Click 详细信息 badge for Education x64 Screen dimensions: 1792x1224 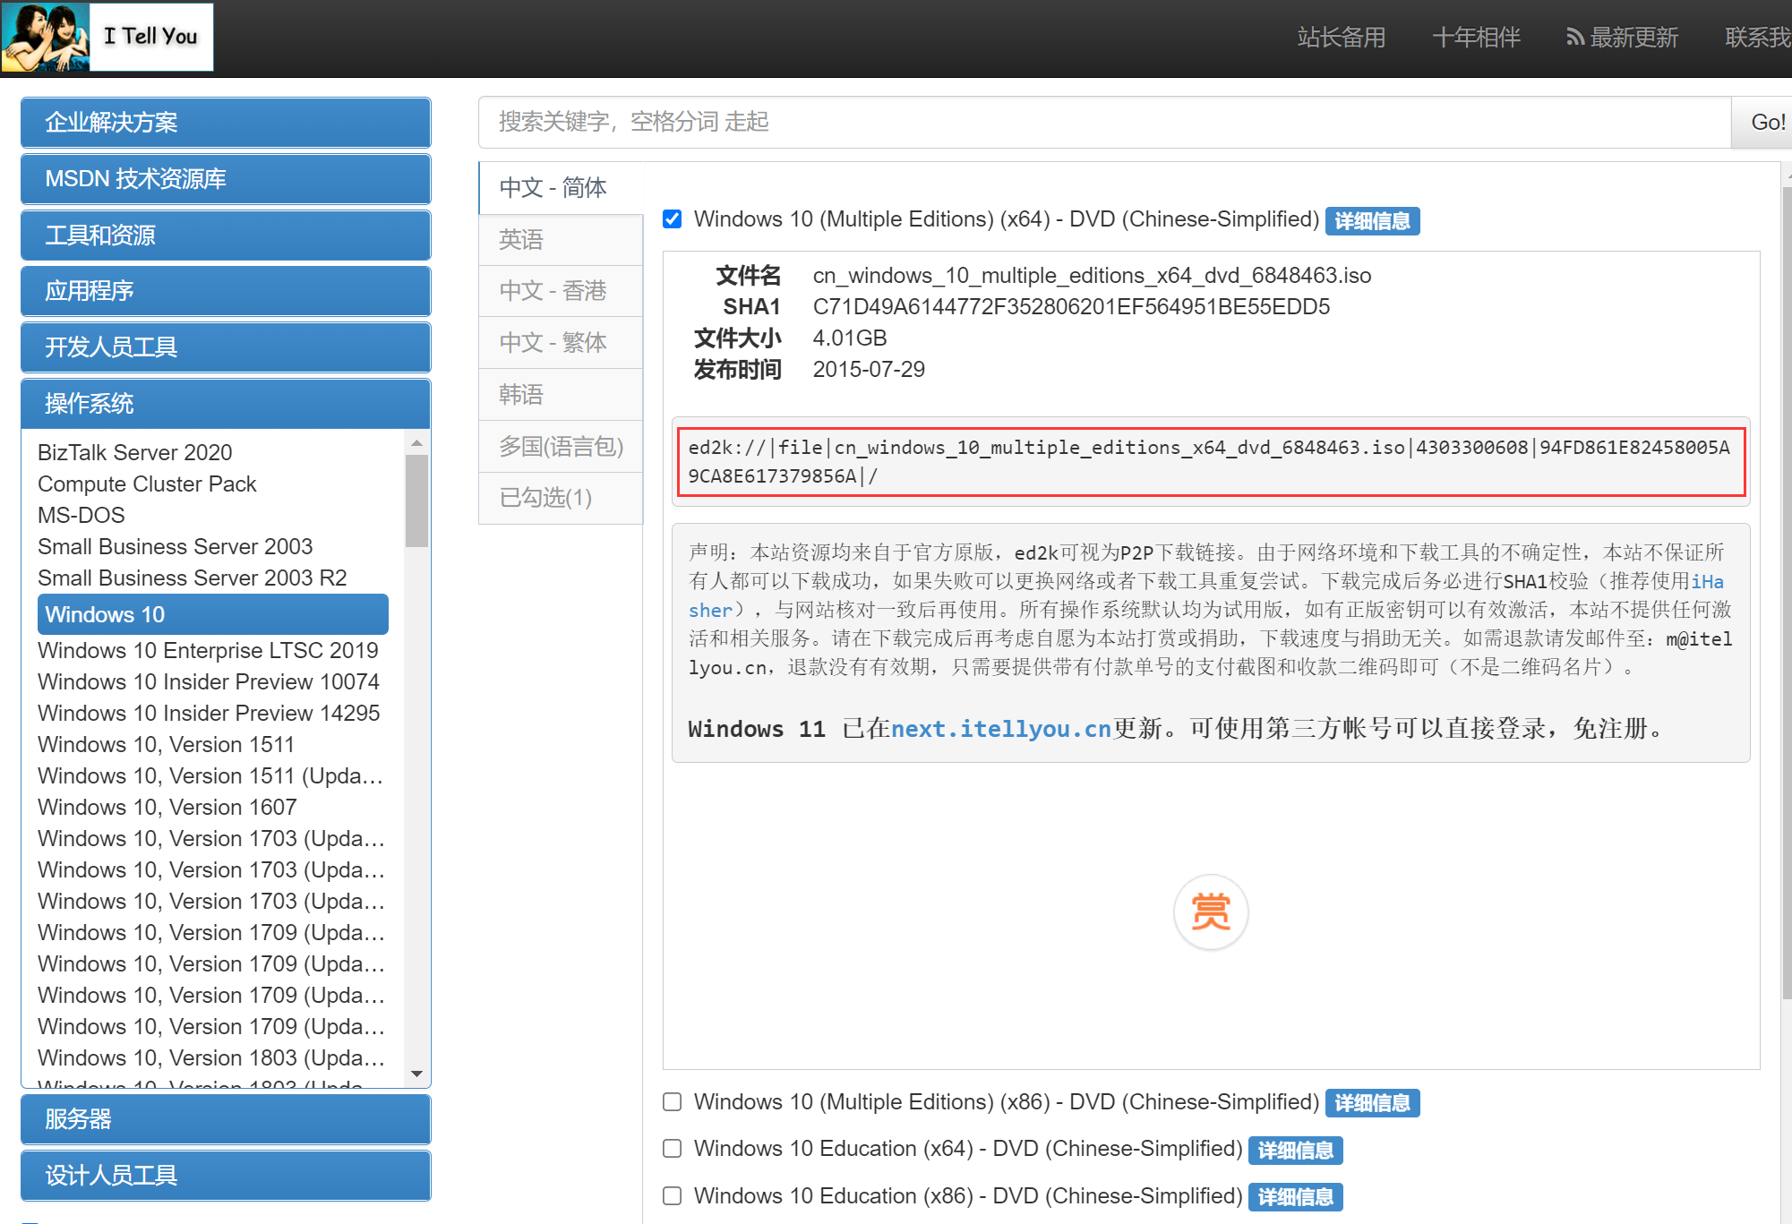pyautogui.click(x=1294, y=1151)
